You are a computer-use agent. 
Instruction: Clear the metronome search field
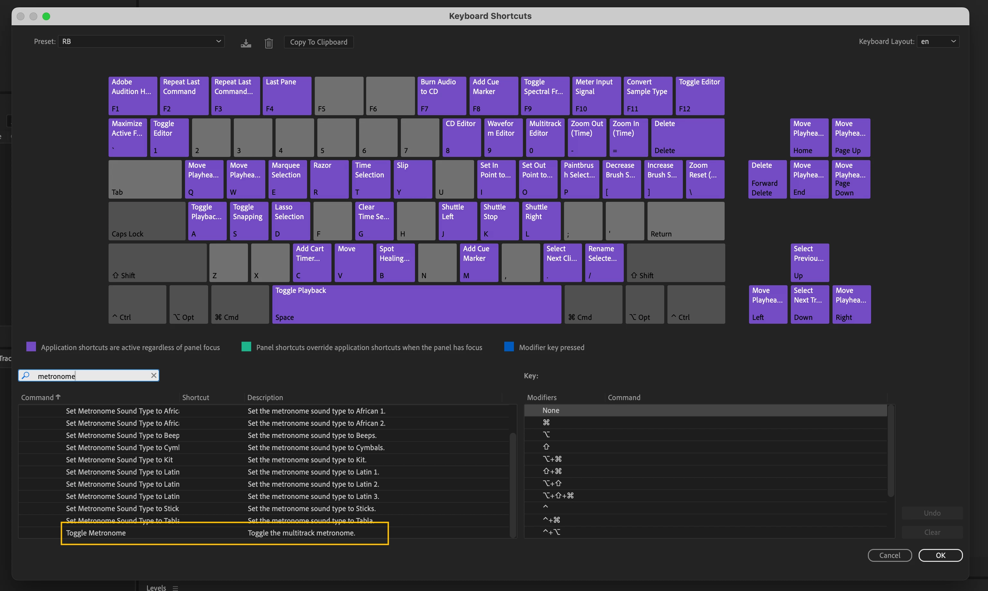(x=154, y=375)
